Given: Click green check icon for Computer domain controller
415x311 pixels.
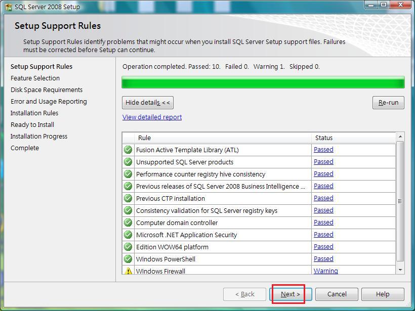Looking at the screenshot, I should tap(128, 223).
